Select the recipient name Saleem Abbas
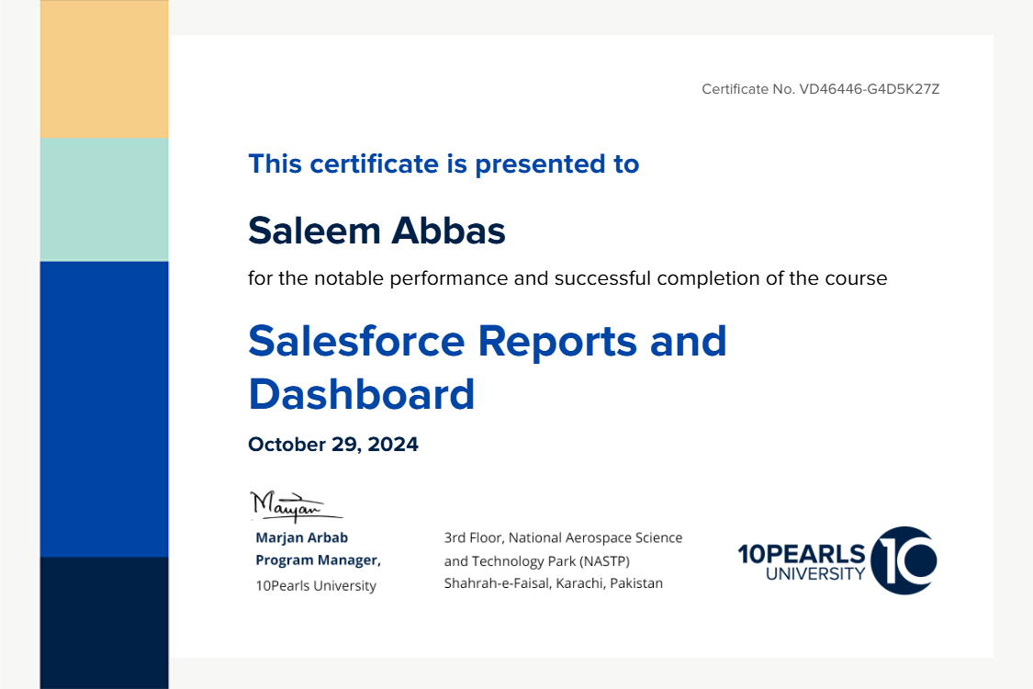Viewport: 1033px width, 689px height. tap(376, 231)
